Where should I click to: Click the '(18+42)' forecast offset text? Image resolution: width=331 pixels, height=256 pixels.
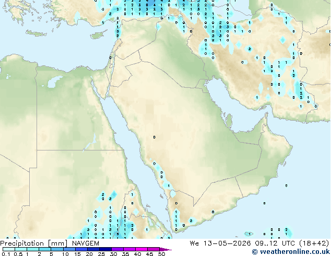(314, 243)
